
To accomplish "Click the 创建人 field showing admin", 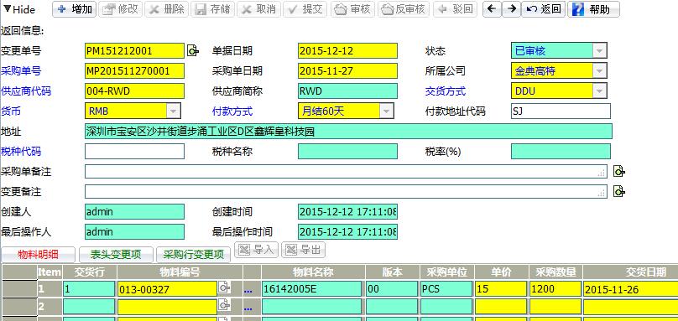I will click(134, 212).
